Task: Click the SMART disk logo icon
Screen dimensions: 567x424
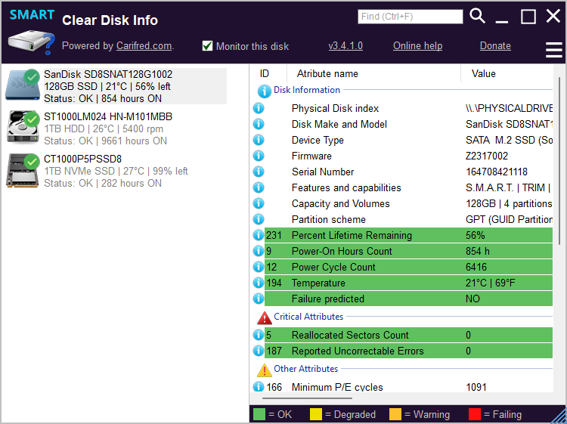Action: pyautogui.click(x=32, y=32)
